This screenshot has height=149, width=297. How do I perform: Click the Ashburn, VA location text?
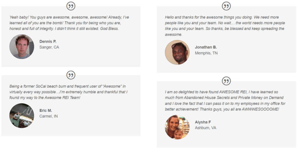coord(205,128)
